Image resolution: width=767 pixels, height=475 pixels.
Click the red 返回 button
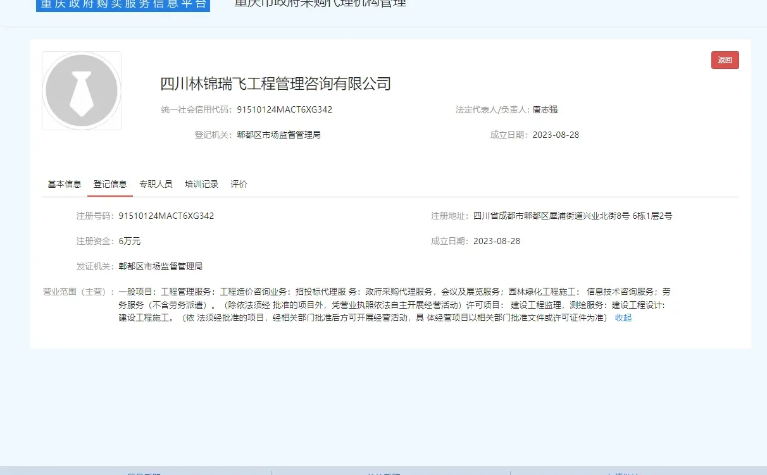click(x=725, y=59)
